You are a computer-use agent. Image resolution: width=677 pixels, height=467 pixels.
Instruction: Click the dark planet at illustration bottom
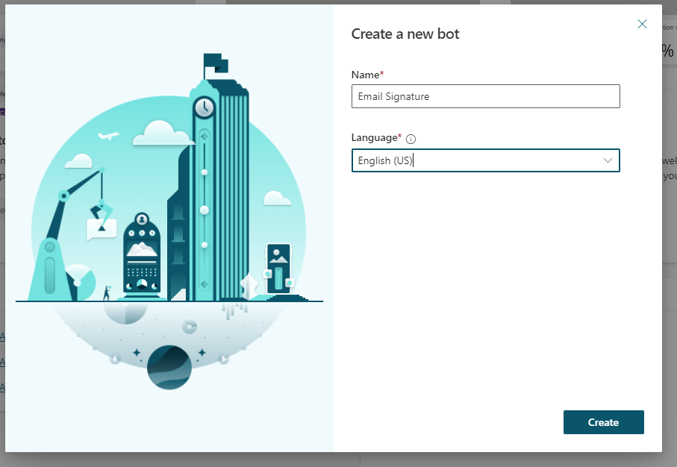169,367
